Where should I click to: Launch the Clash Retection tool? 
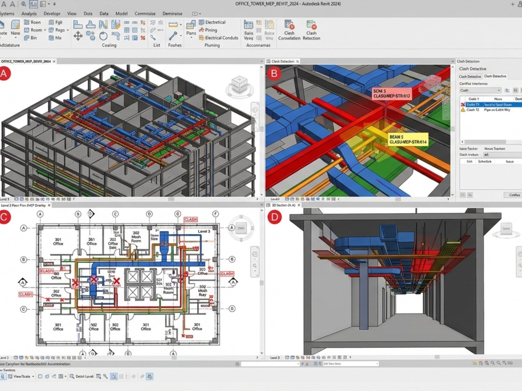[311, 30]
